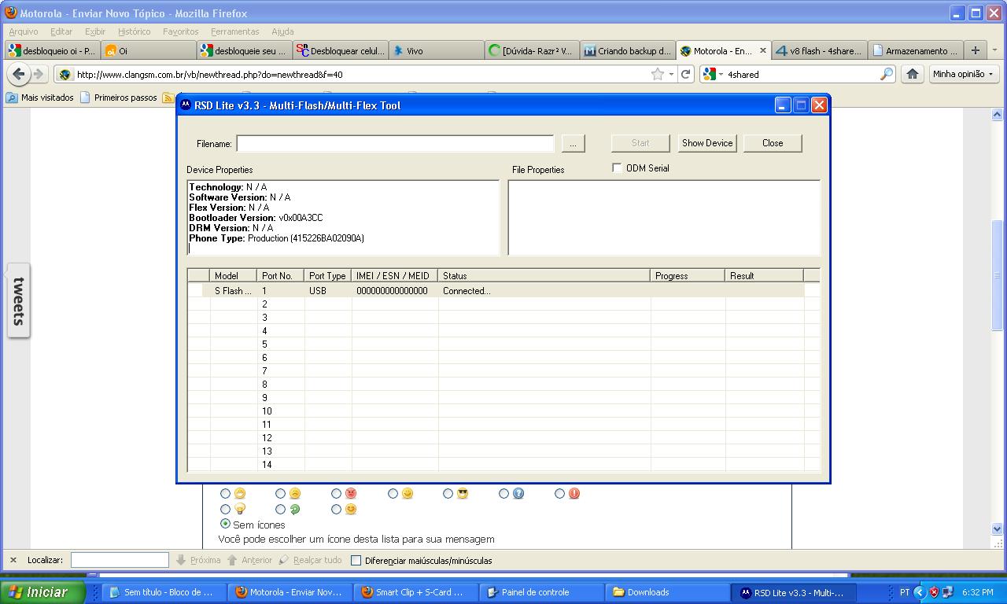Open the Iniciar start menu

(x=43, y=592)
